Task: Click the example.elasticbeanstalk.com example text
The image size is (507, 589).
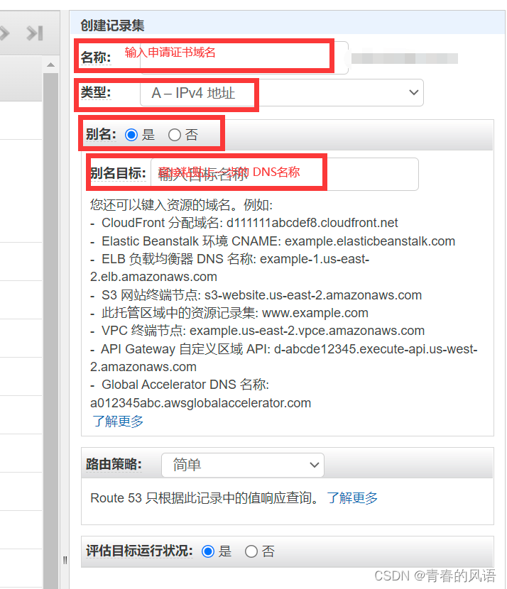Action: pyautogui.click(x=370, y=241)
